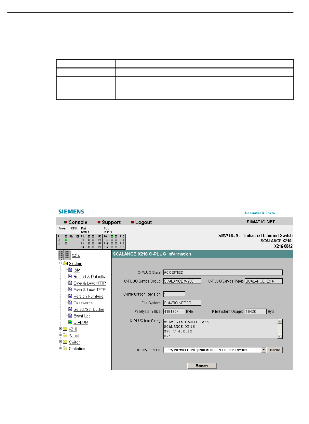Screen dimensions: 309x424
Task: Open the Version Numbers link
Action: click(x=88, y=296)
